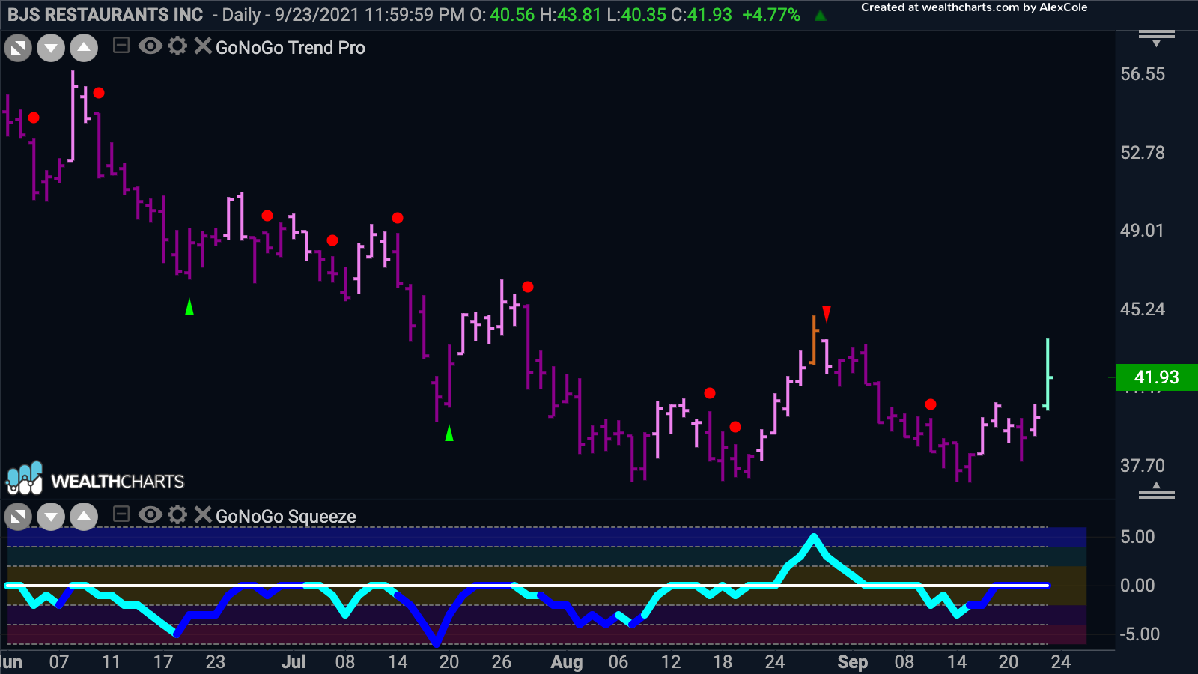Click the 37.70 price axis label
Image resolution: width=1198 pixels, height=674 pixels.
tap(1143, 466)
